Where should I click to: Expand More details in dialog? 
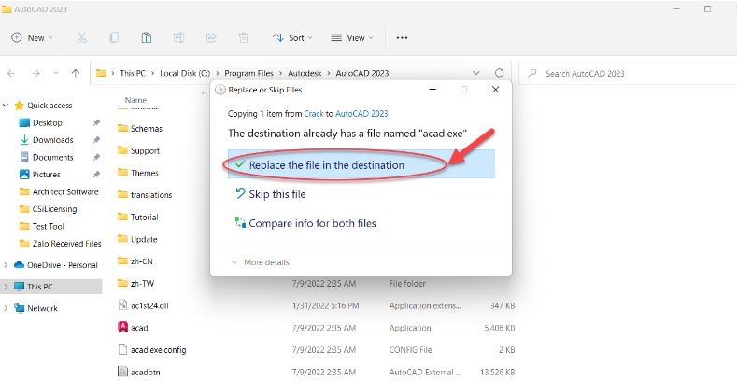pyautogui.click(x=260, y=262)
